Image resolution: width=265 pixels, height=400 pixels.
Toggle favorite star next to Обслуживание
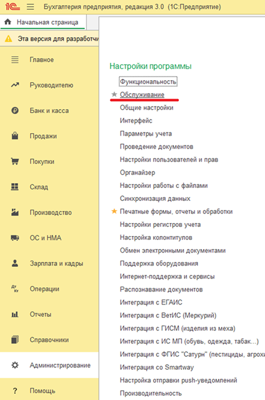tap(114, 94)
